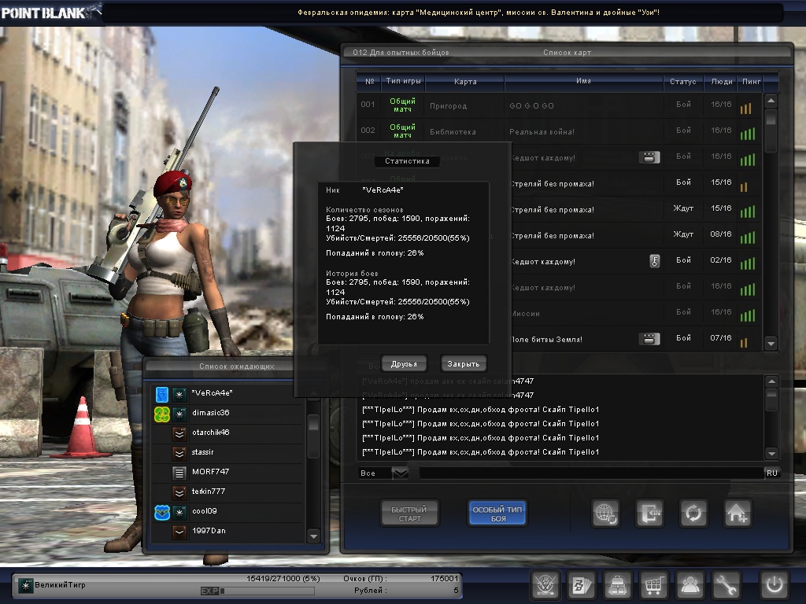Open the Все chat channel dropdown
Image resolution: width=806 pixels, height=604 pixels.
click(401, 473)
